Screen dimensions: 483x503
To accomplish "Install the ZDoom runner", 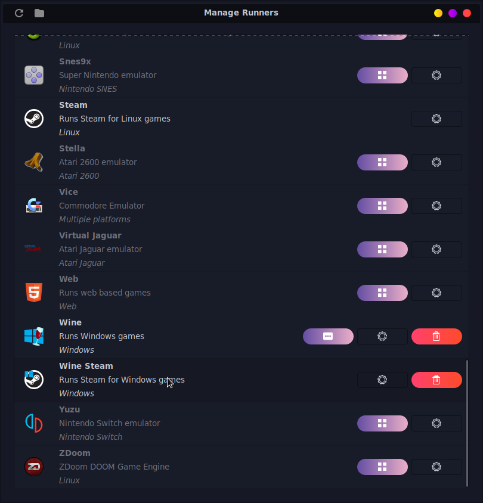I will pyautogui.click(x=382, y=467).
